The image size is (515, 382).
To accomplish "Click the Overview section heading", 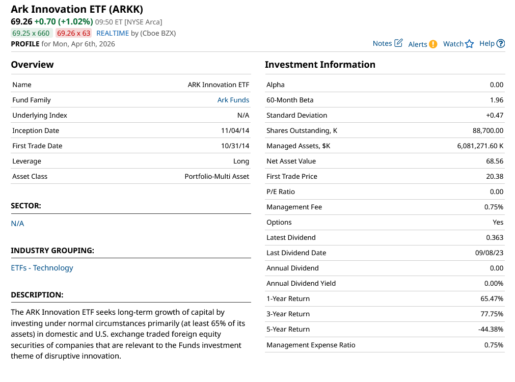I will (x=32, y=65).
